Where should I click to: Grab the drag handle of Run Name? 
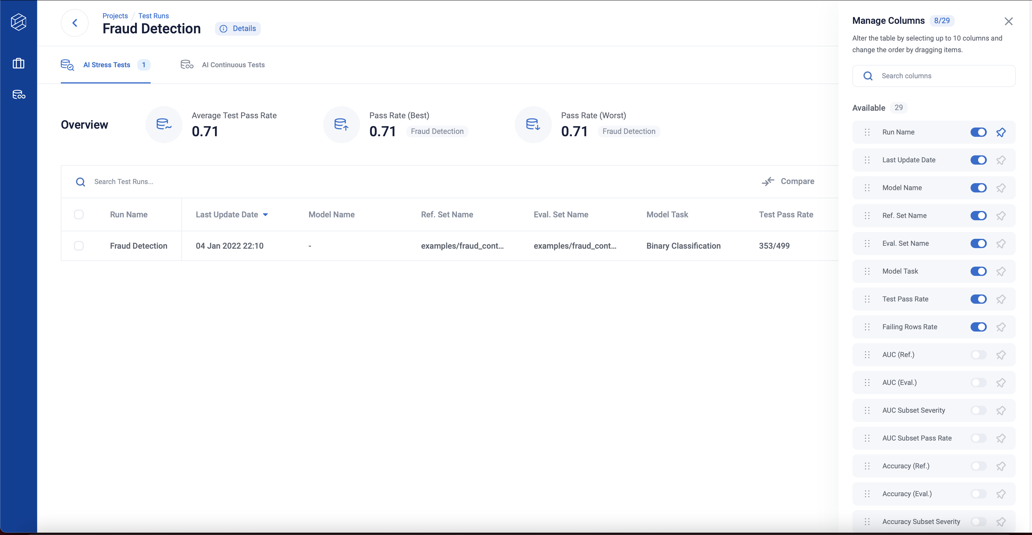(x=867, y=132)
